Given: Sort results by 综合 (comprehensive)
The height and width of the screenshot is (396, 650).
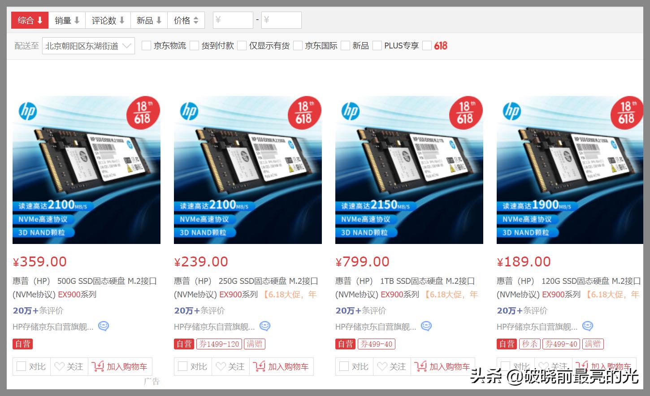Looking at the screenshot, I should point(30,20).
